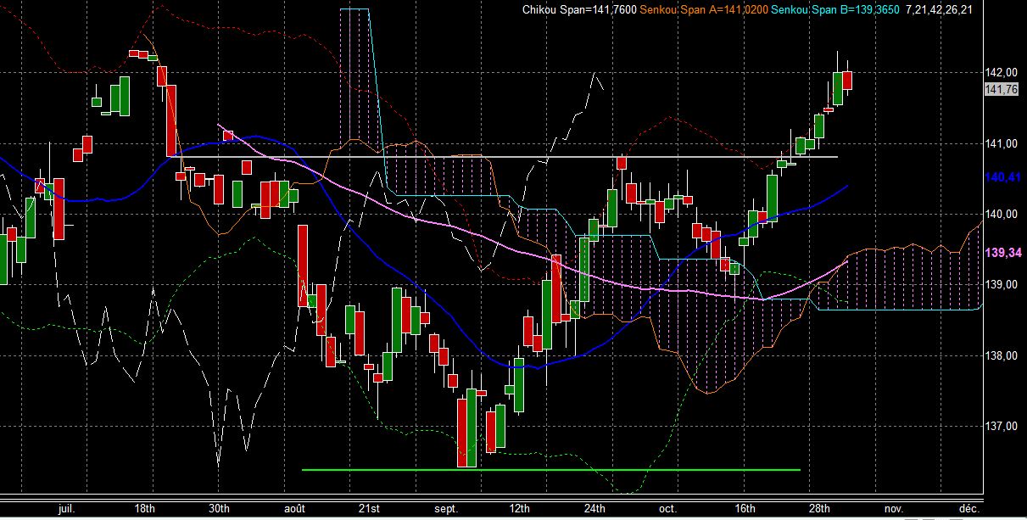Click the 141,00 price axis label
Image resolution: width=1027 pixels, height=520 pixels.
coord(1002,143)
